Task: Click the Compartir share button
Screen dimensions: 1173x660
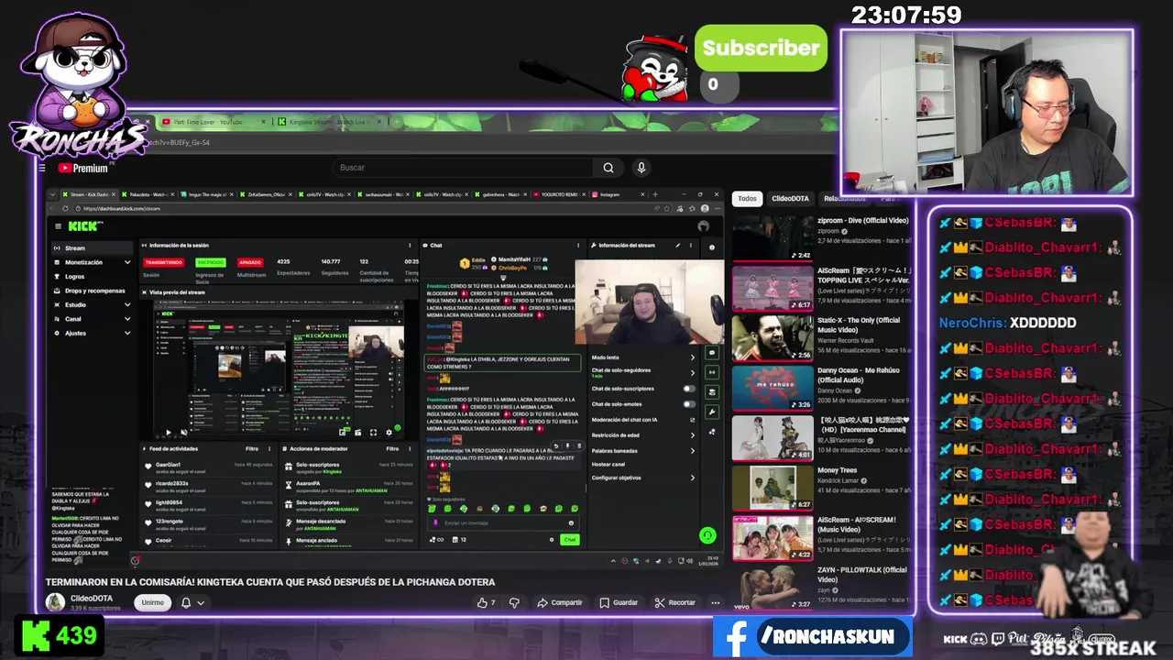Action: pos(560,602)
